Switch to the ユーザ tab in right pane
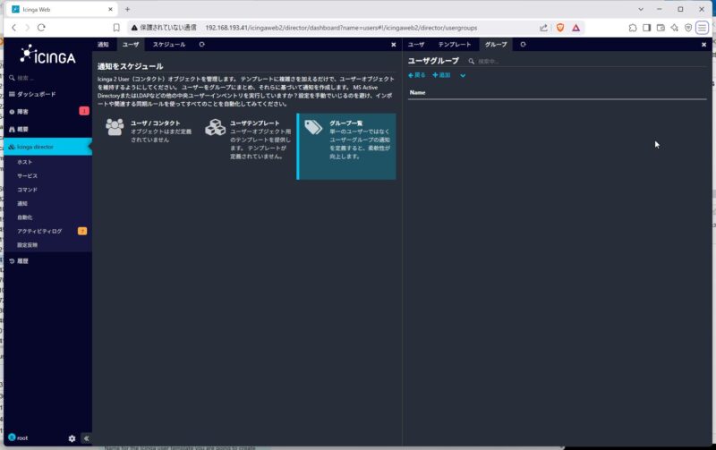This screenshot has height=450, width=716. tap(416, 44)
